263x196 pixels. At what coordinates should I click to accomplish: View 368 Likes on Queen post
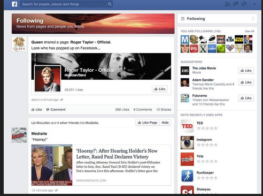click(122, 109)
